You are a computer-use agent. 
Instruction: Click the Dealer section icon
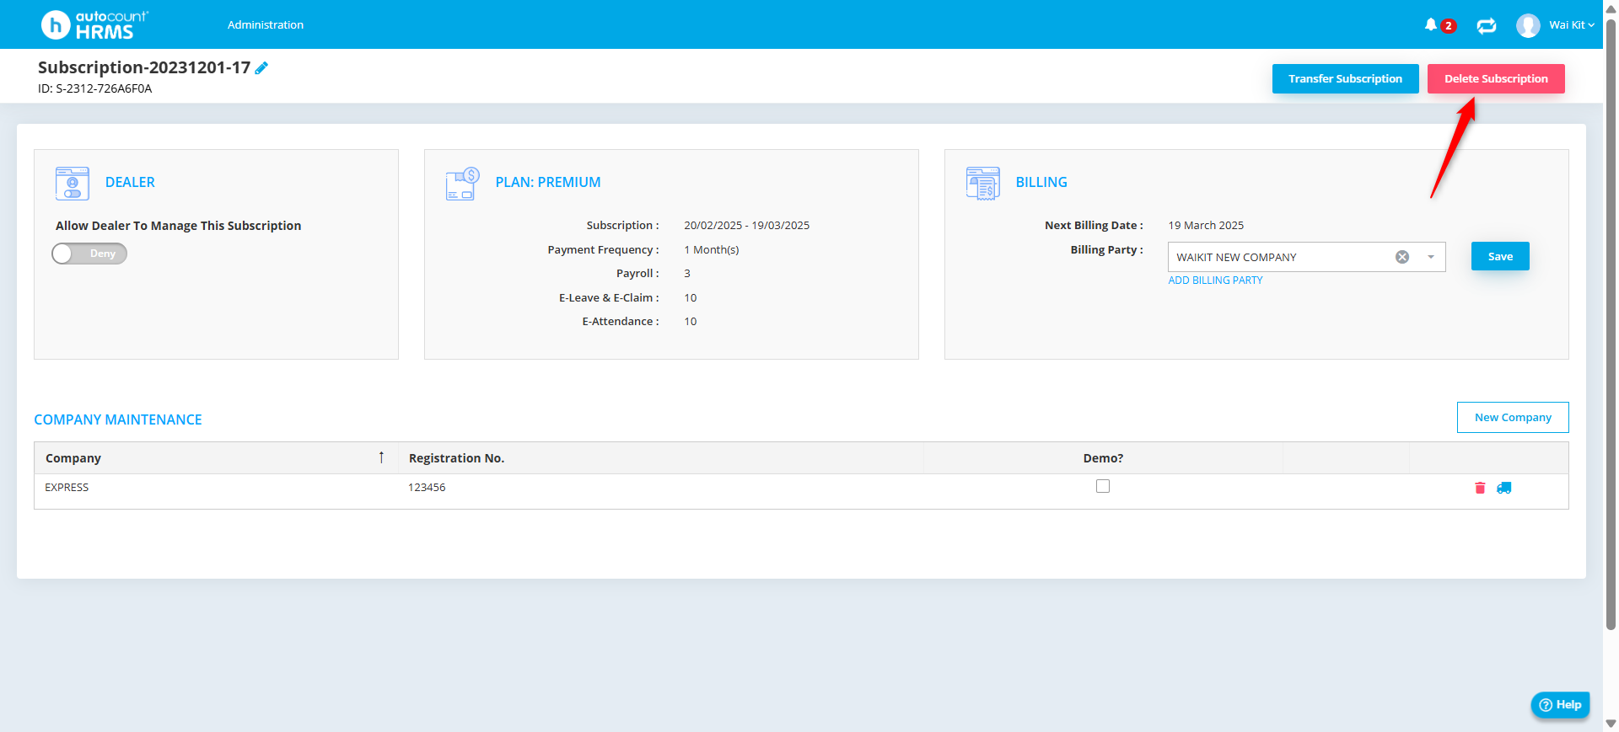click(x=73, y=183)
